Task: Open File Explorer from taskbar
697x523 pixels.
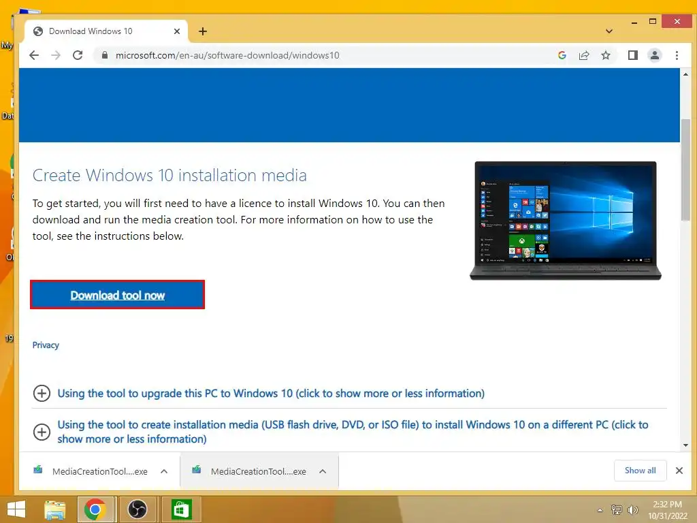Action: coord(55,509)
